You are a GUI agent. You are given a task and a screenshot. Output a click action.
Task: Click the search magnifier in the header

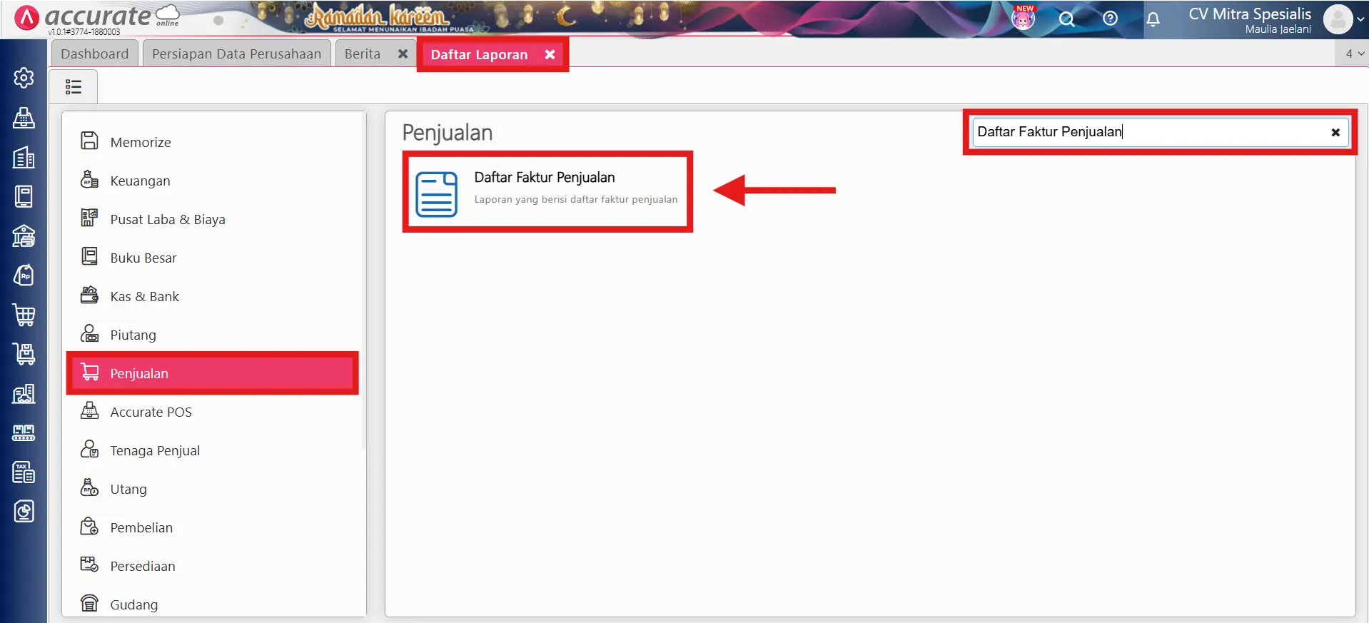(x=1066, y=19)
